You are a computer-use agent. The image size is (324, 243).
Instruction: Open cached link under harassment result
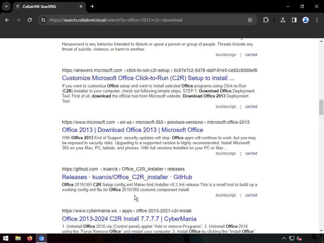coord(251,55)
